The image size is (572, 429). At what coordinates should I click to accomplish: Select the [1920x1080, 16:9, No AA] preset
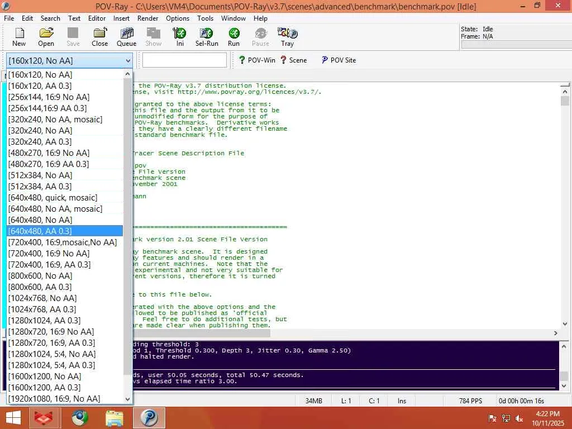(x=54, y=398)
